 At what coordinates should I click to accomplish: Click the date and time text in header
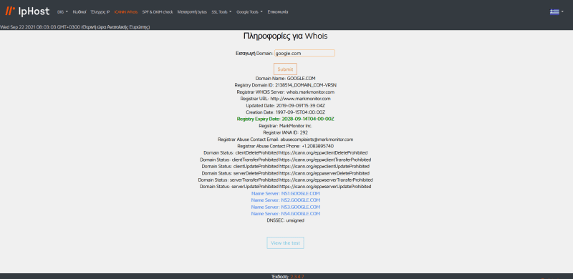[74, 27]
